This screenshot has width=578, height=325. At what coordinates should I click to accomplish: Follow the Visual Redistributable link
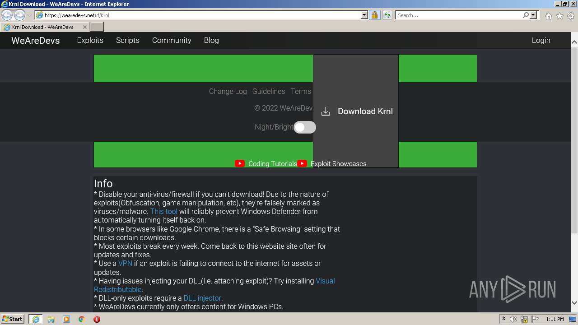pyautogui.click(x=325, y=281)
